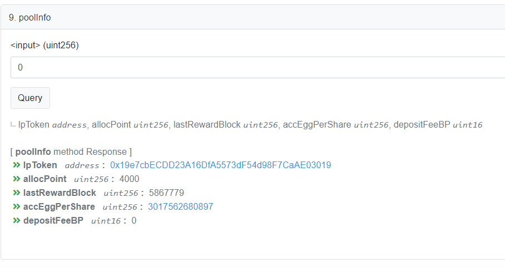Select the depositFeeBP value 0
505x268 pixels.
pos(134,220)
